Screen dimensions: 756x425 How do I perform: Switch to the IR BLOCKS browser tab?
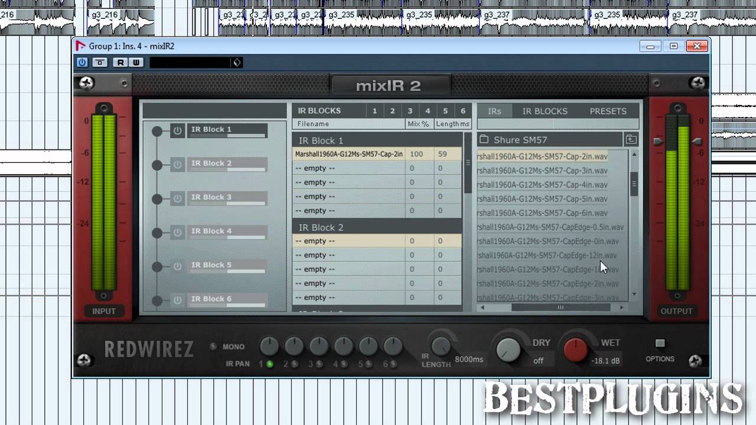(545, 111)
